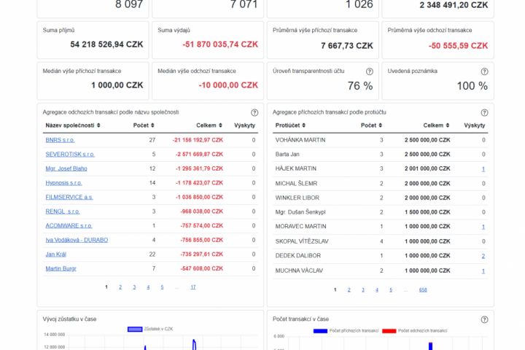
Task: Open Mgr. Josef Blaho link
Action: click(66, 168)
